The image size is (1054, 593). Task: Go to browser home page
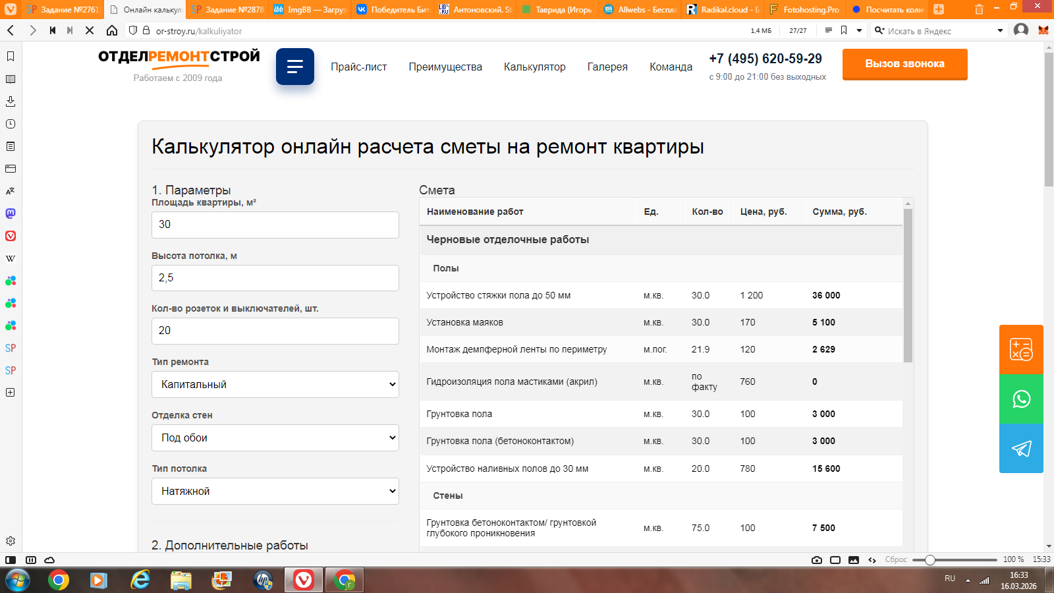pyautogui.click(x=112, y=30)
